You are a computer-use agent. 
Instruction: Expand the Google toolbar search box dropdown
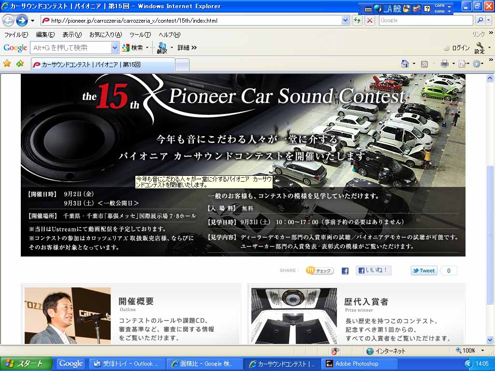click(x=115, y=48)
